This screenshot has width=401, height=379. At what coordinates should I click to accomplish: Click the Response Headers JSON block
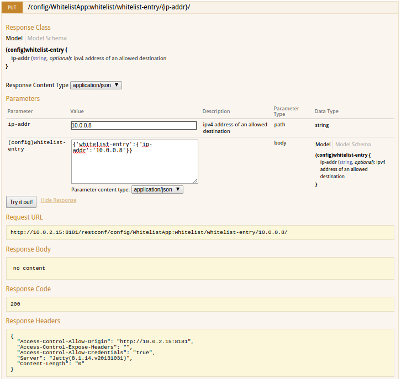(x=200, y=353)
